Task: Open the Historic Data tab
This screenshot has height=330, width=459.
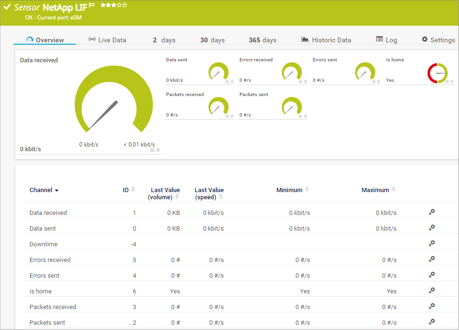Action: [x=326, y=40]
